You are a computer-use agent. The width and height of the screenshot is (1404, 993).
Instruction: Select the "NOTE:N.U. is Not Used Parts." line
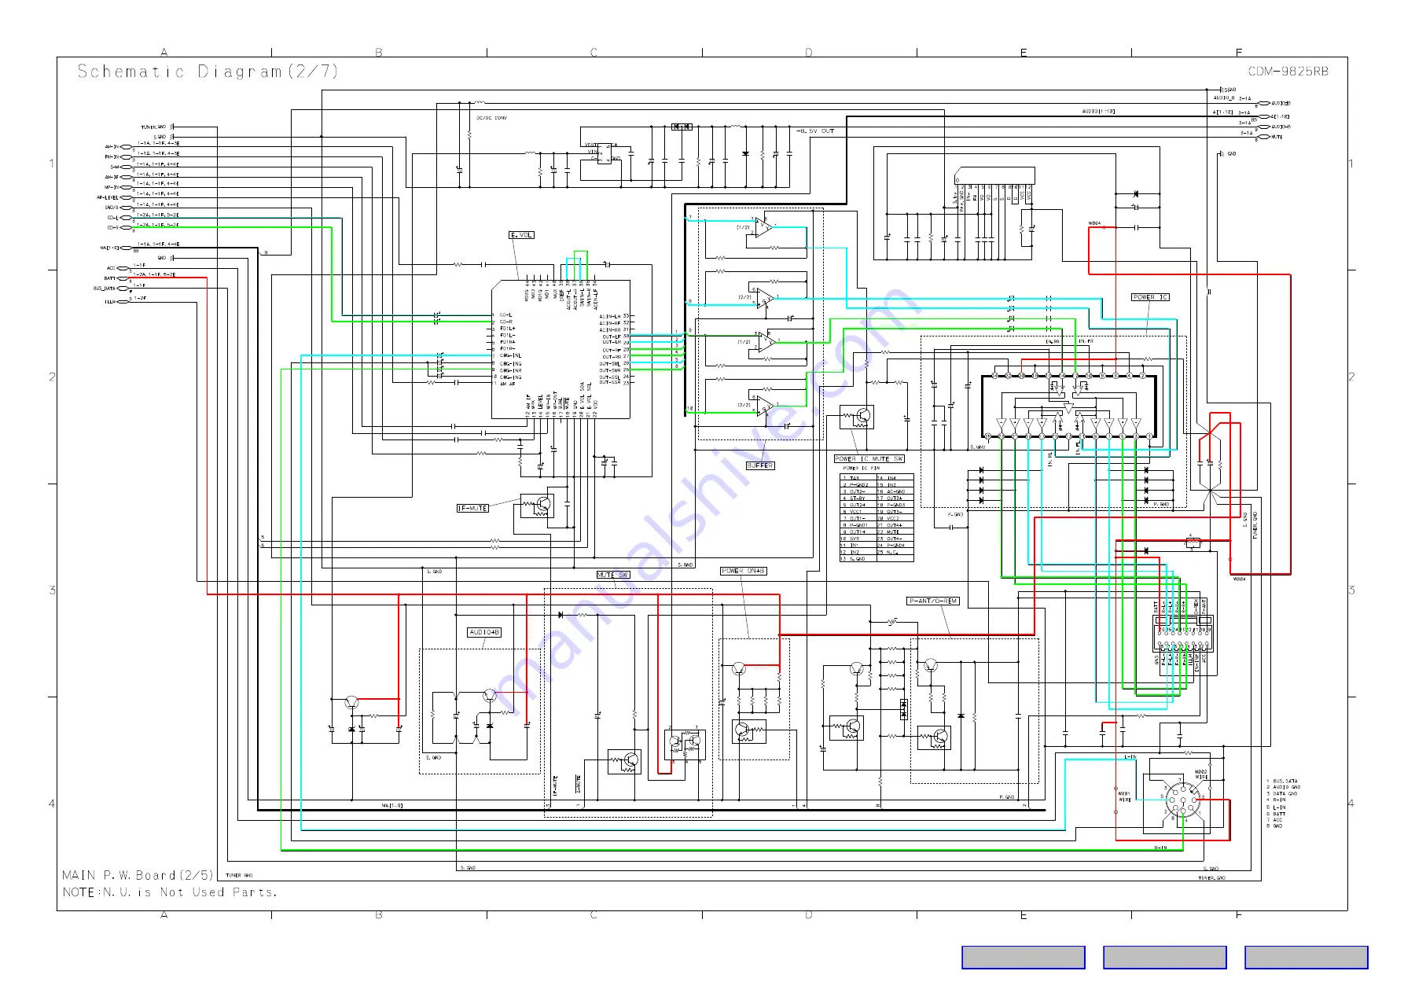tap(170, 892)
